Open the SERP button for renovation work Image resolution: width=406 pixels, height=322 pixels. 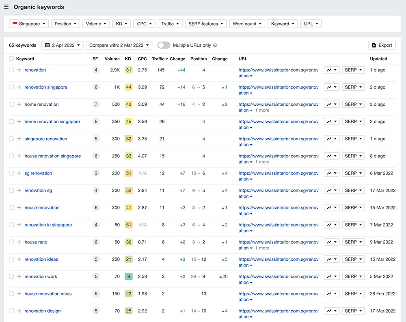(353, 276)
